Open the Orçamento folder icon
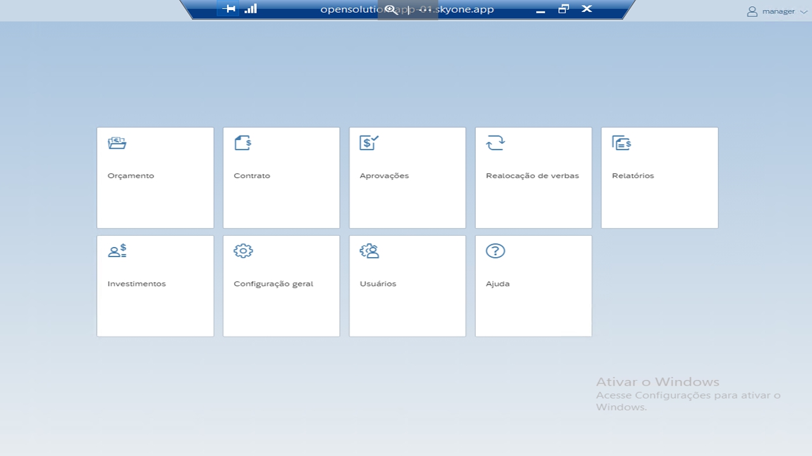 tap(117, 143)
